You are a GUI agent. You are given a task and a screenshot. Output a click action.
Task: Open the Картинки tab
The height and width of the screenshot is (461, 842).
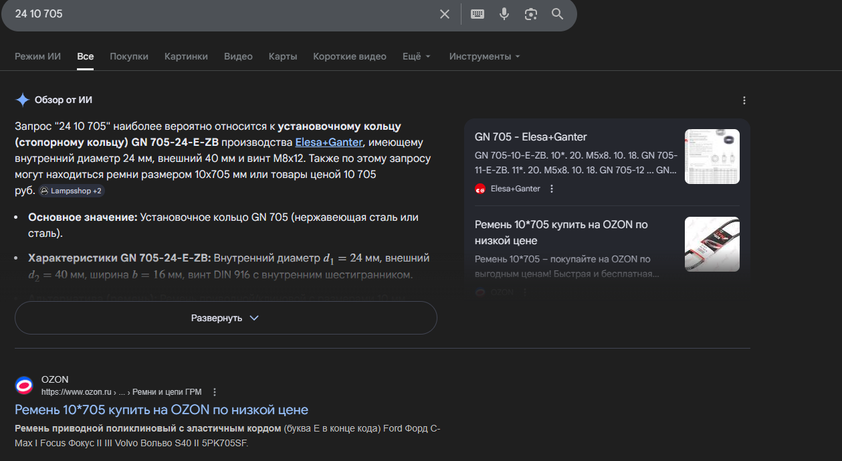click(x=186, y=56)
